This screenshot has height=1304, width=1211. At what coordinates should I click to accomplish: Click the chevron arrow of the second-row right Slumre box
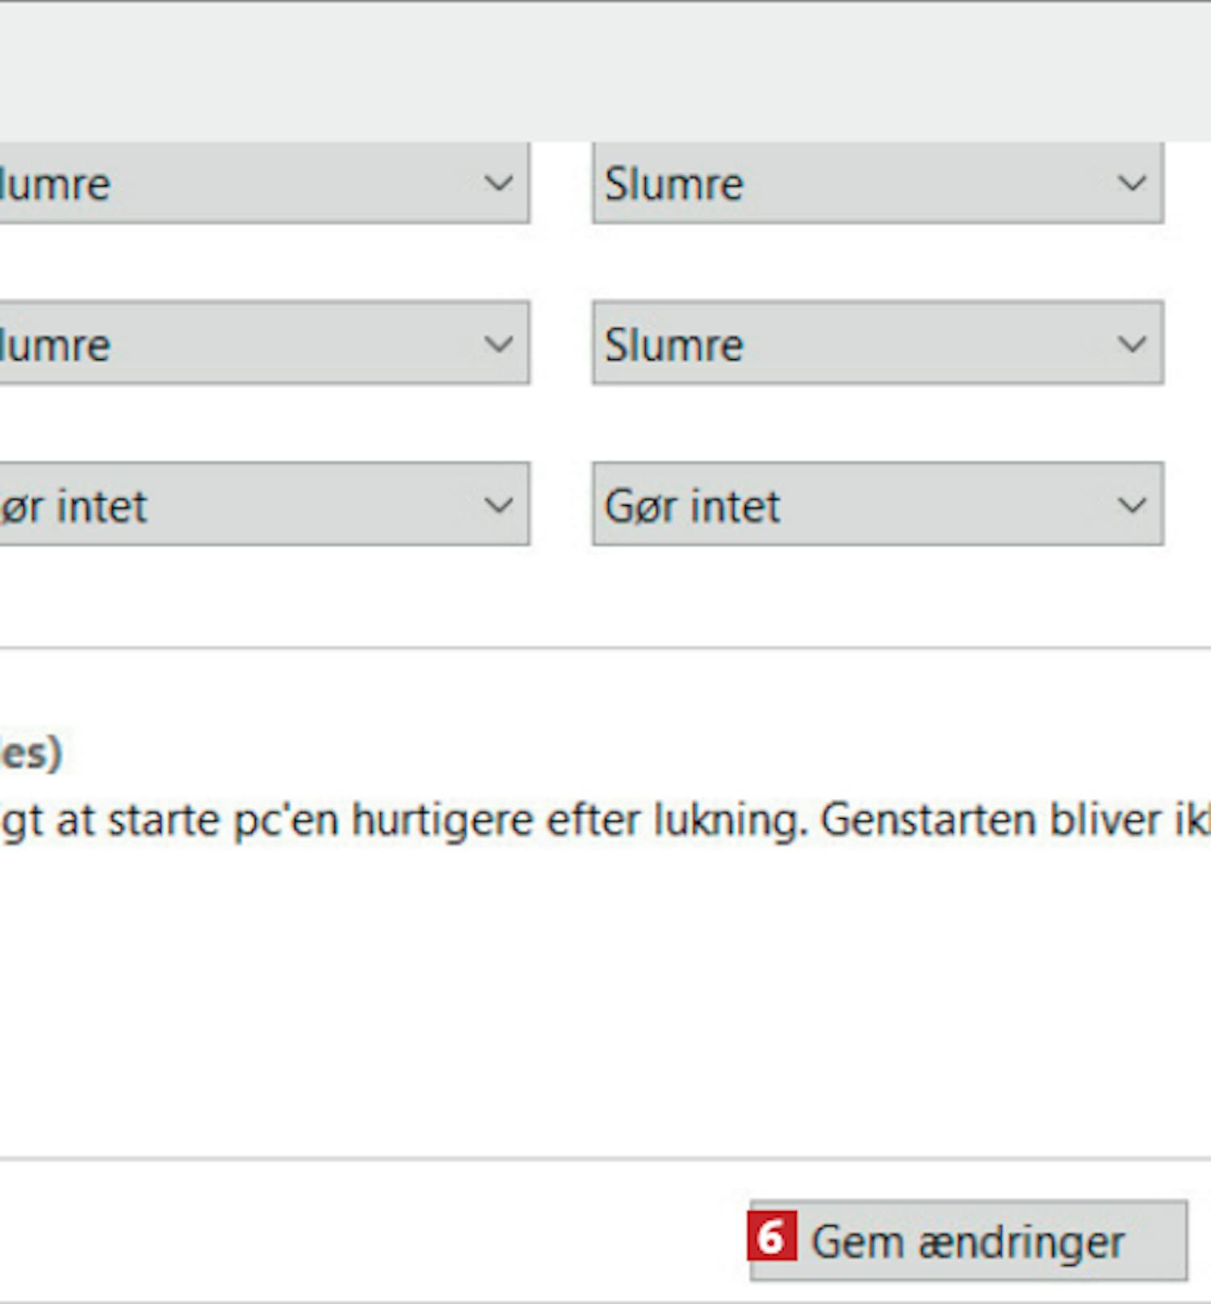point(1132,345)
